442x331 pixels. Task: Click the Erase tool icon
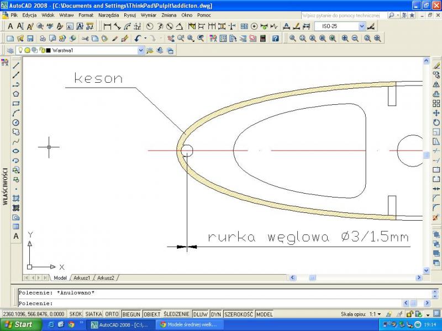tap(436, 65)
